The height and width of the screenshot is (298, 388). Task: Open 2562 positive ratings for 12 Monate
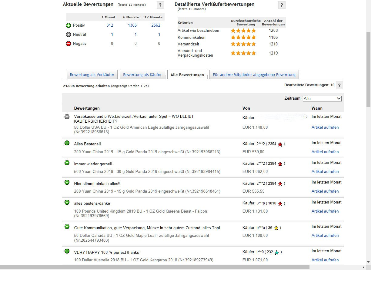[x=156, y=25]
